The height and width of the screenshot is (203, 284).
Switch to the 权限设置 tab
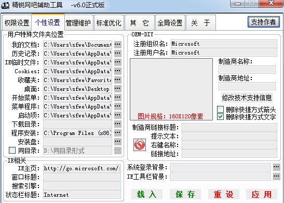17,23
